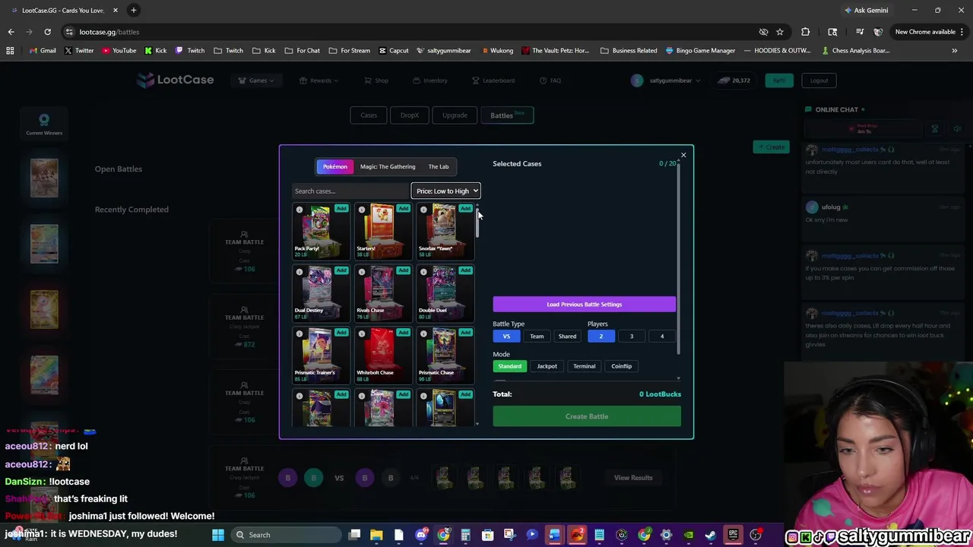The width and height of the screenshot is (973, 547).
Task: View info for Double Duel case
Action: tap(423, 272)
